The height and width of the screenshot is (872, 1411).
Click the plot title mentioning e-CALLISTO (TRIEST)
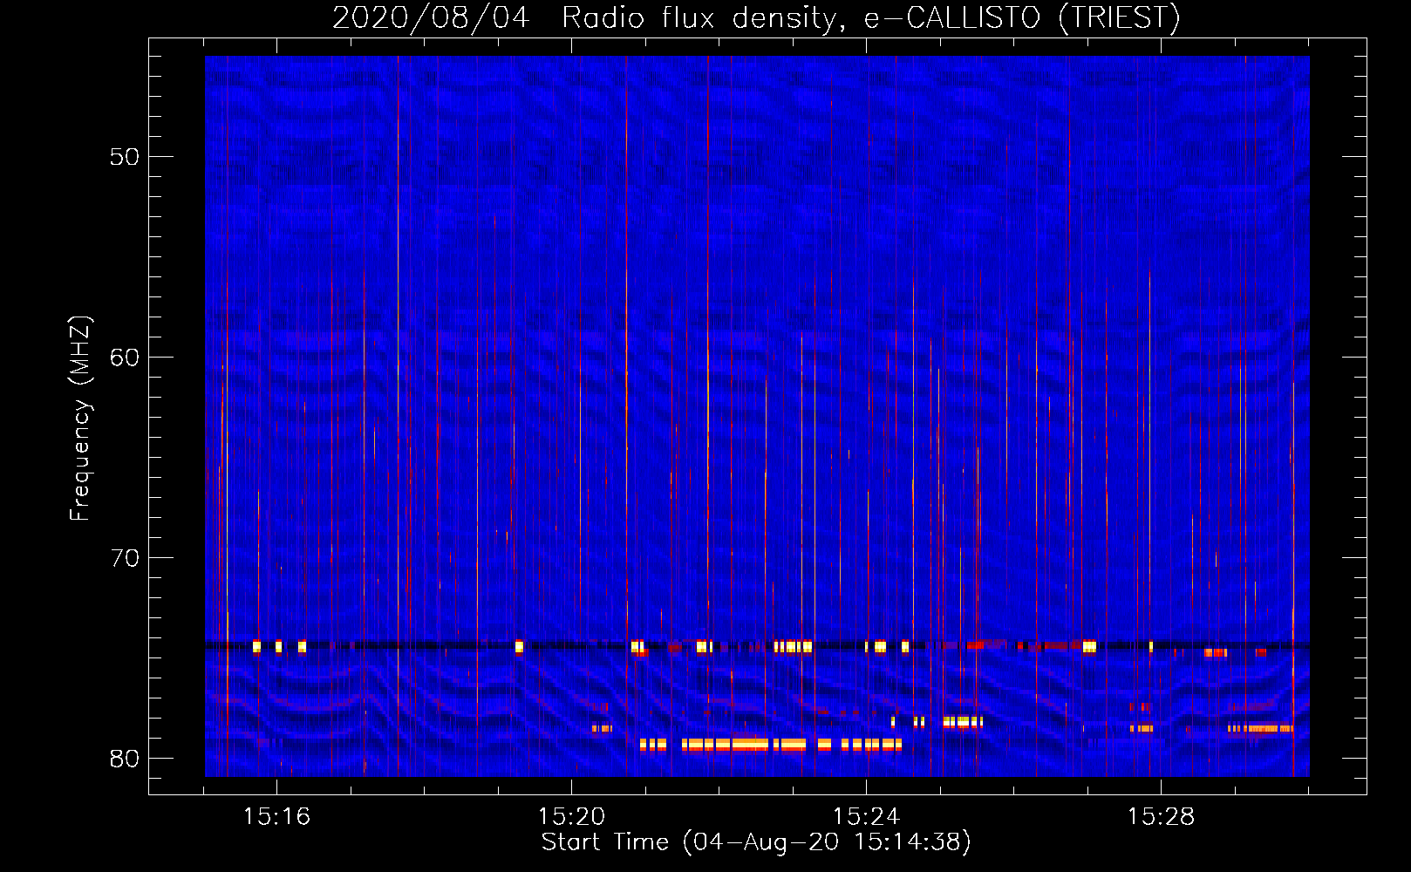(x=756, y=17)
